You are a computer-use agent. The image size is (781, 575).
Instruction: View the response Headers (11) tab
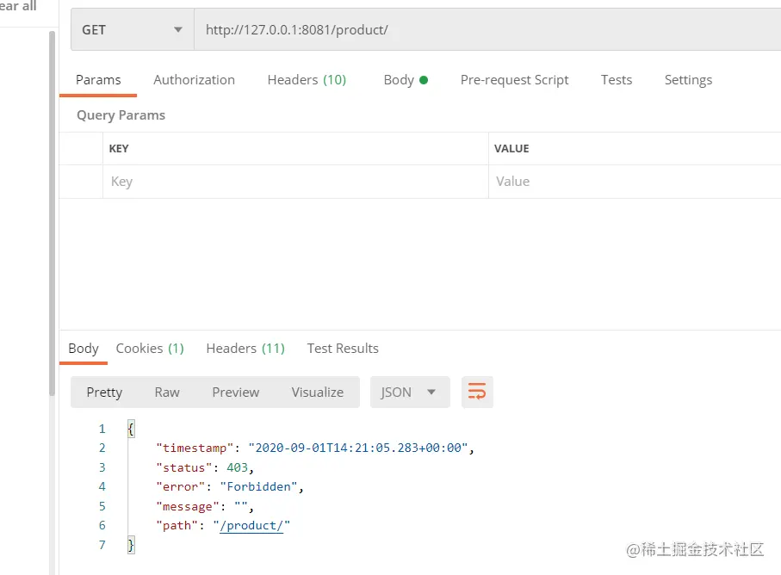pos(245,349)
